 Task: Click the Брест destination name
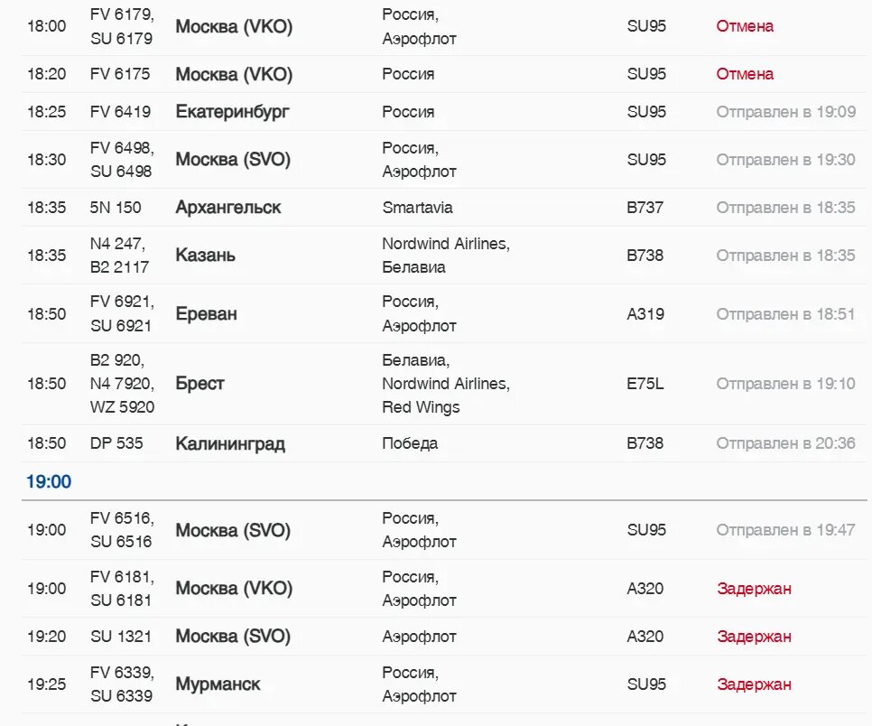click(199, 384)
